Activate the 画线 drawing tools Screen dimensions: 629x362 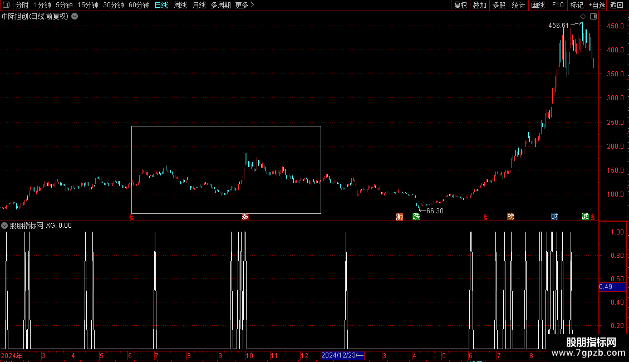pyautogui.click(x=538, y=5)
